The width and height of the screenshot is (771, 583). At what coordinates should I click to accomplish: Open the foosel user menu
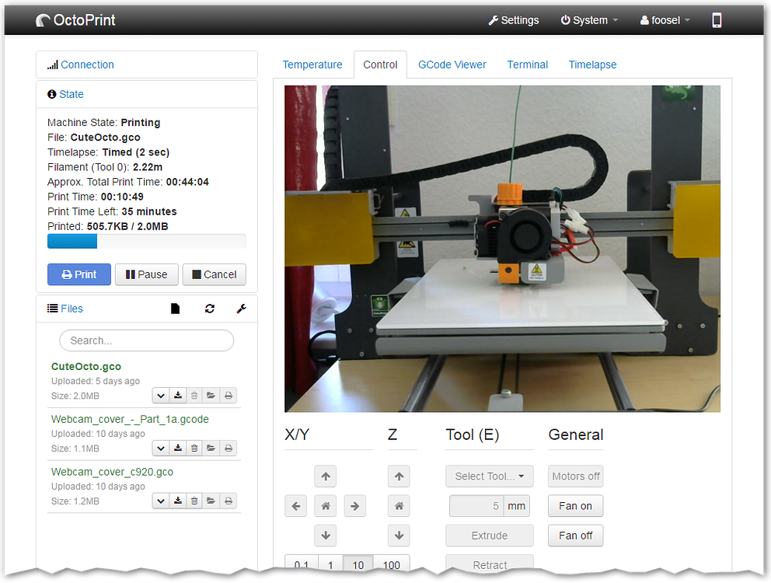664,20
